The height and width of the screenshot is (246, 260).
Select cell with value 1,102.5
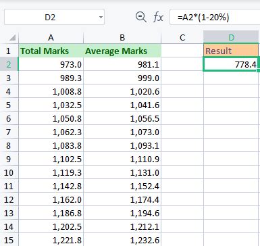coord(51,159)
